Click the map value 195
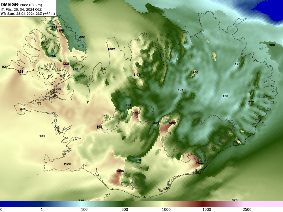This screenshot has height=212, width=283. click(x=181, y=90)
